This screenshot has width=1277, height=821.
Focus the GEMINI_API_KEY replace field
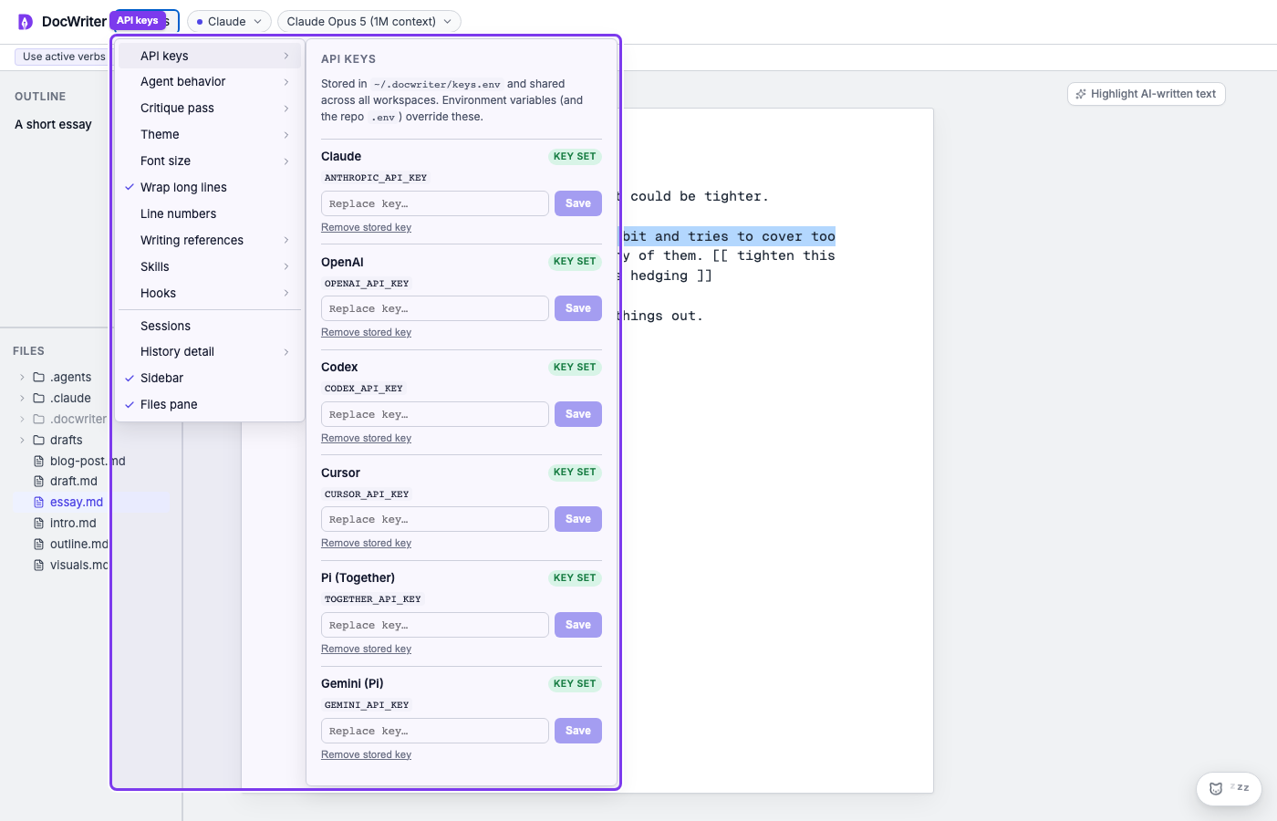click(435, 731)
